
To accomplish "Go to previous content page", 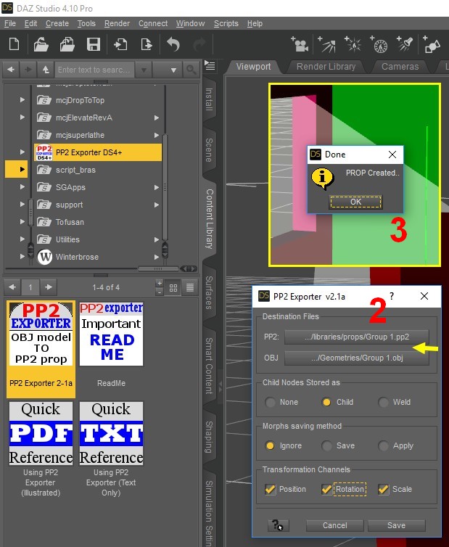I will click(12, 287).
